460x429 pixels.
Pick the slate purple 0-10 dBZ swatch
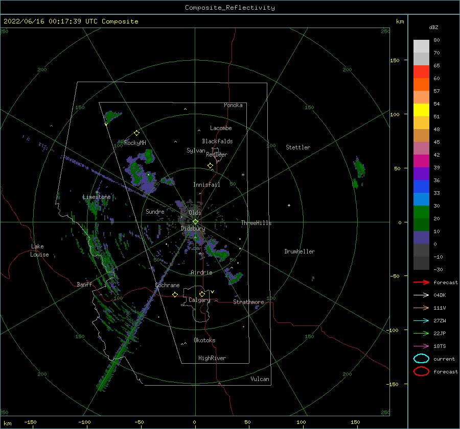tap(421, 238)
